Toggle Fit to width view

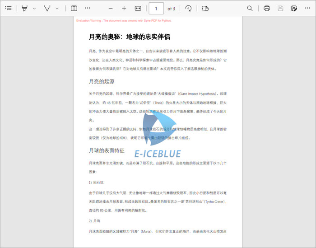138,9
